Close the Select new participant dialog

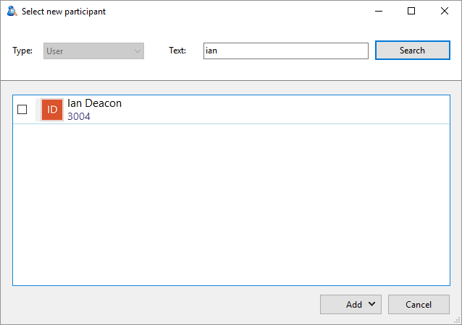445,11
